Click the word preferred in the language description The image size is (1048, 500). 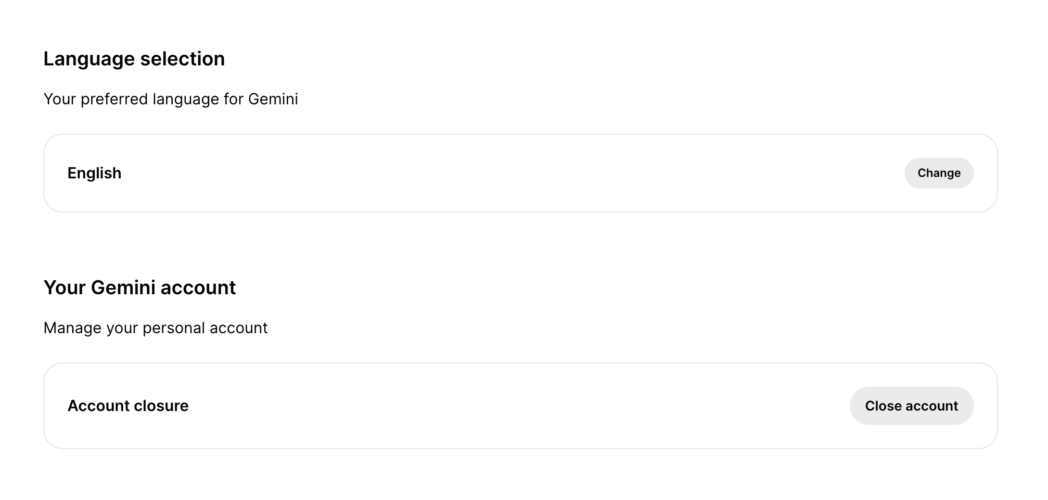[x=114, y=99]
